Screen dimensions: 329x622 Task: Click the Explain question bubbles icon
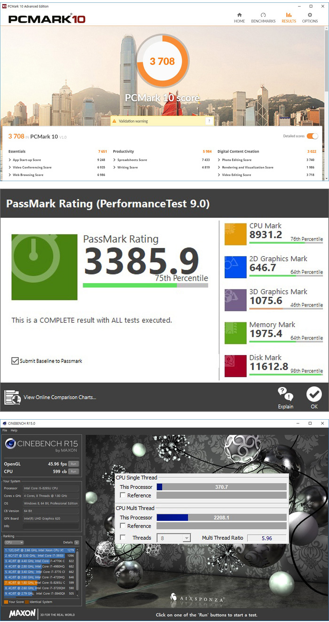pos(285,393)
